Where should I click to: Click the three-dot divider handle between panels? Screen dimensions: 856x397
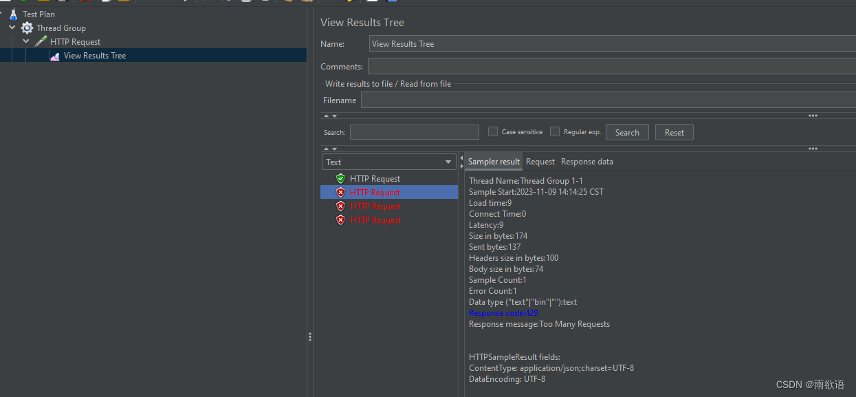click(310, 337)
